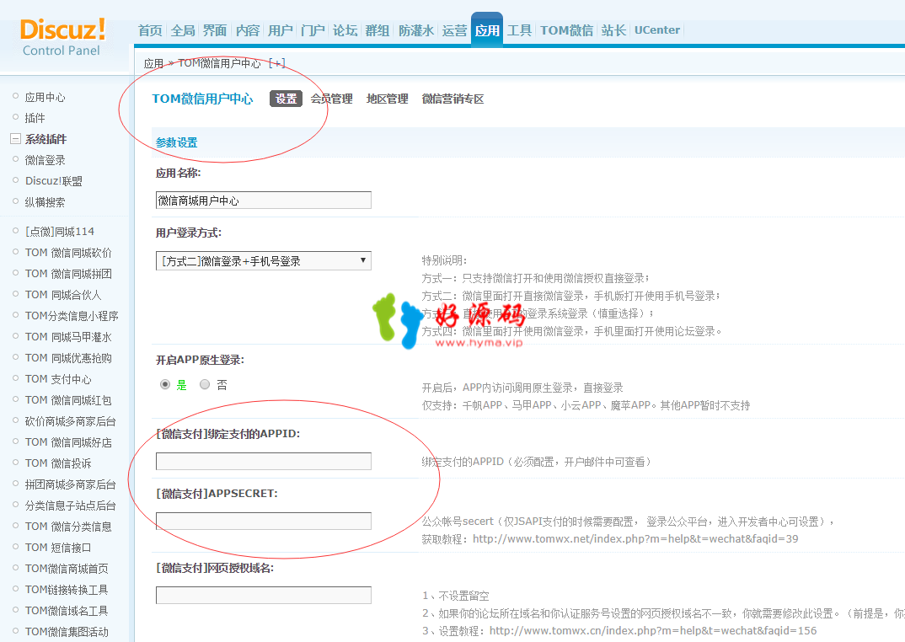The width and height of the screenshot is (905, 642).
Task: Open TOM分类信息小程序 in sidebar
Action: click(x=72, y=316)
